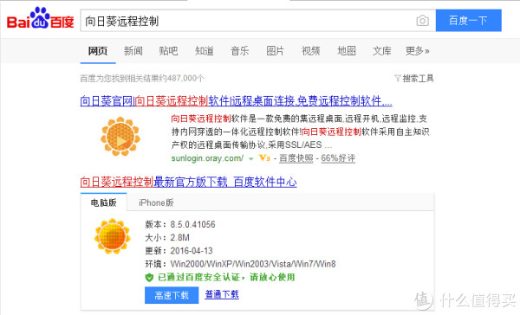Click the 高速下载 button
The image size is (520, 315).
coord(172,295)
